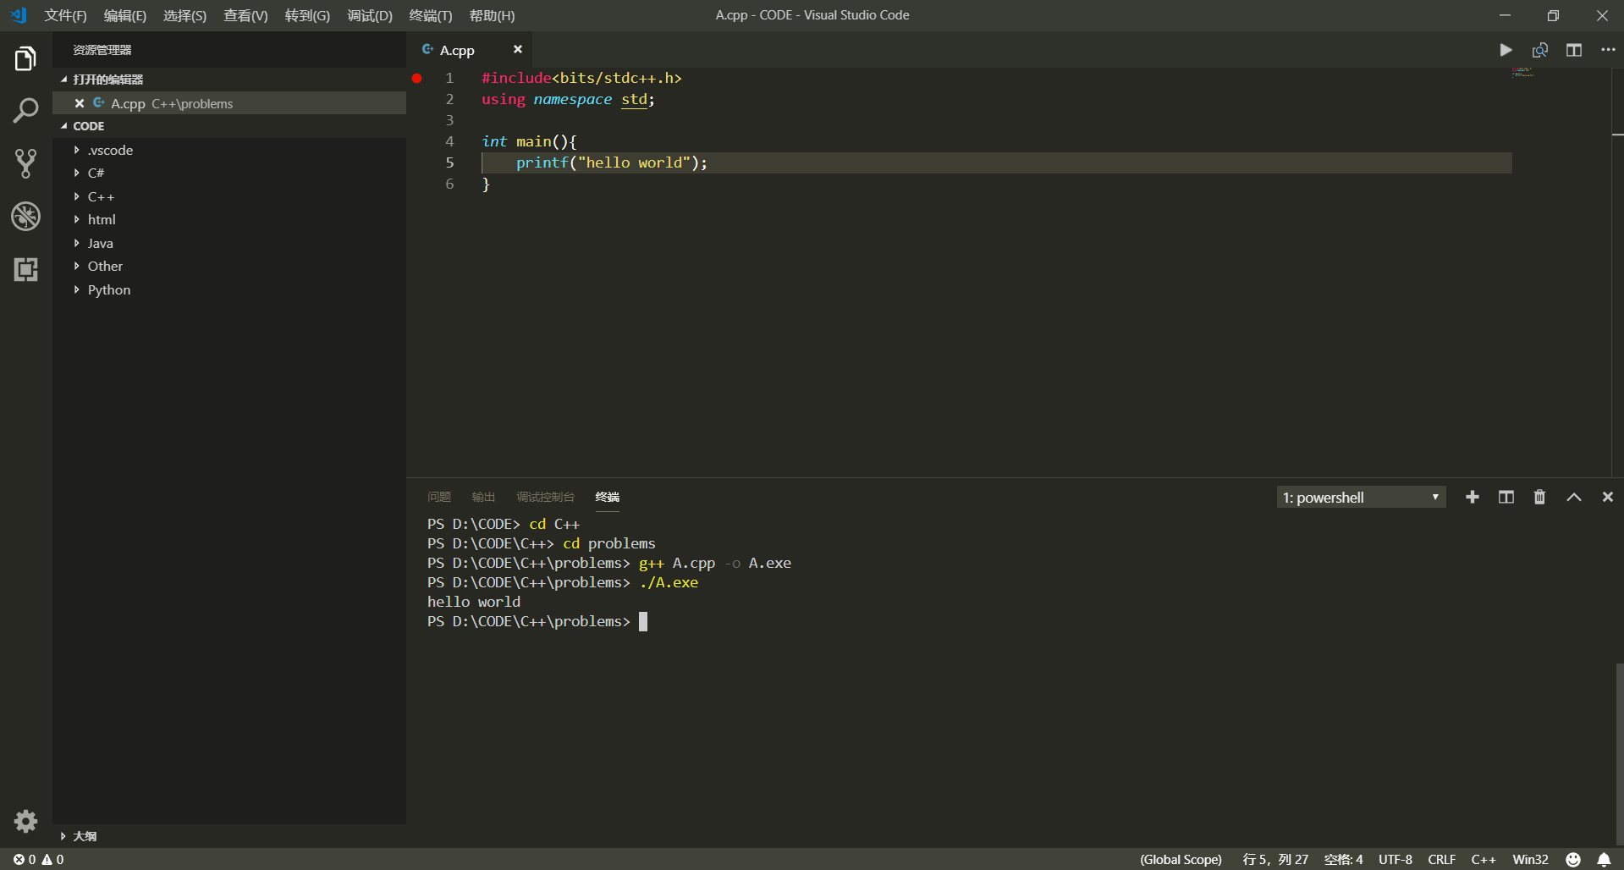Split the editor to the right

point(1574,50)
